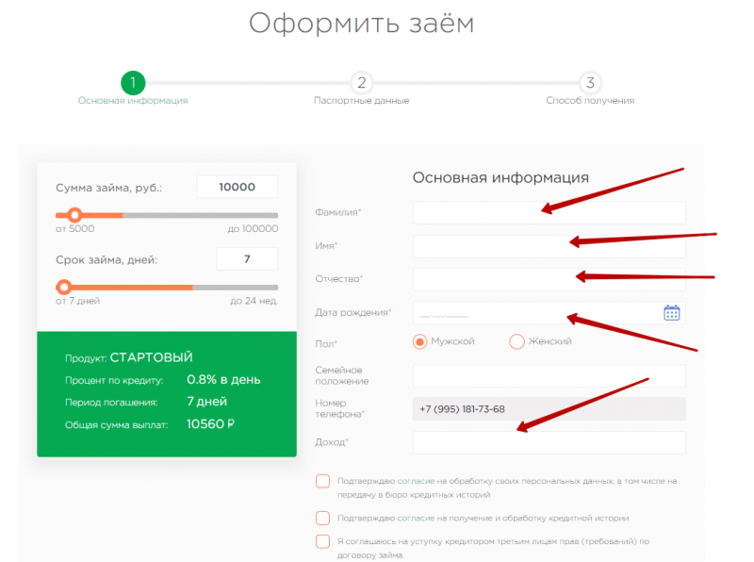Select Женский gender option
The height and width of the screenshot is (562, 754).
(516, 342)
